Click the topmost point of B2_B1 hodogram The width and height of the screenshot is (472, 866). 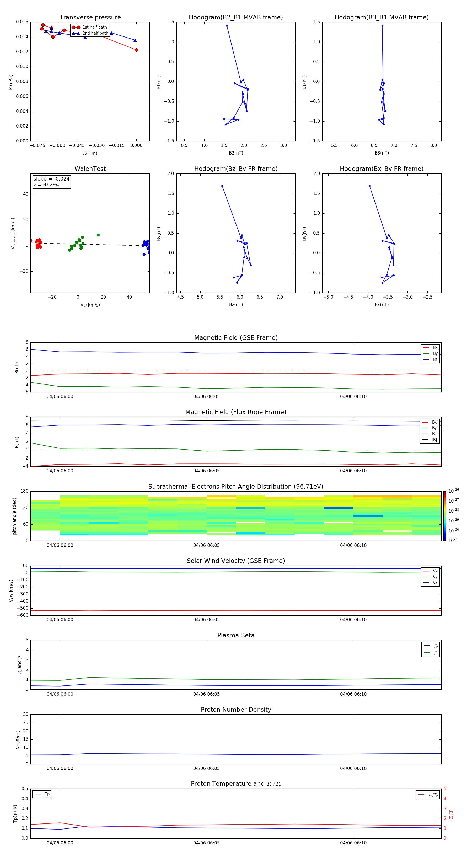[227, 25]
